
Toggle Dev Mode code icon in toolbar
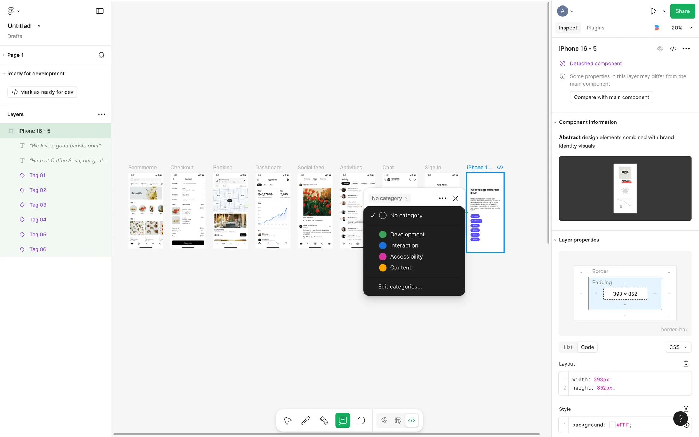coord(412,421)
